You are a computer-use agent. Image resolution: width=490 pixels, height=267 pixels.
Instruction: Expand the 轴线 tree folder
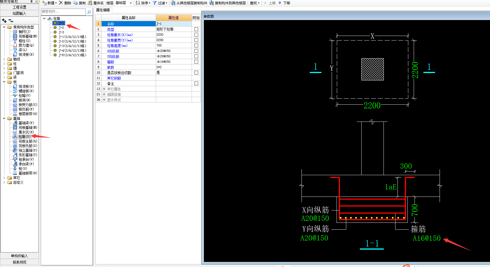pyautogui.click(x=4, y=59)
